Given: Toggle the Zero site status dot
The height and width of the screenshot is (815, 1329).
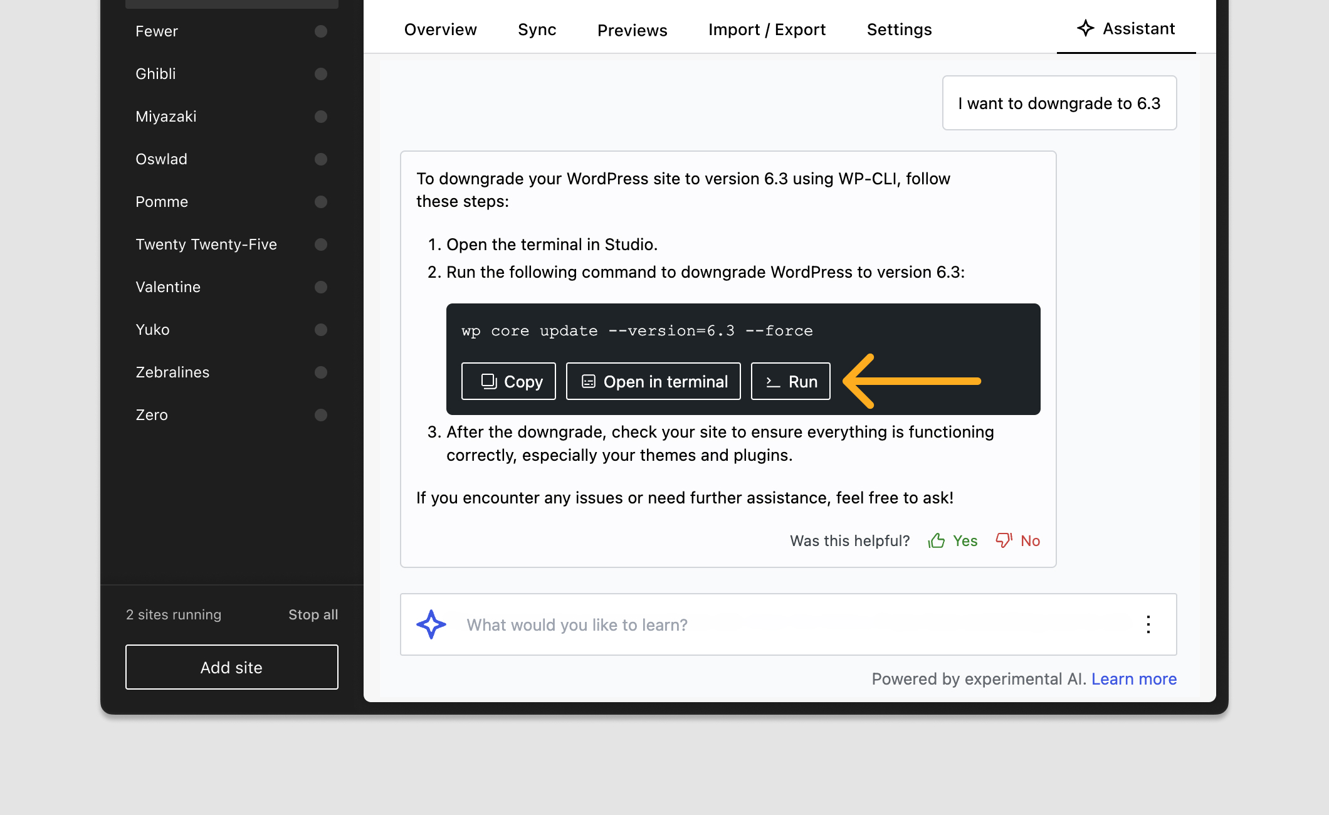Looking at the screenshot, I should [321, 415].
